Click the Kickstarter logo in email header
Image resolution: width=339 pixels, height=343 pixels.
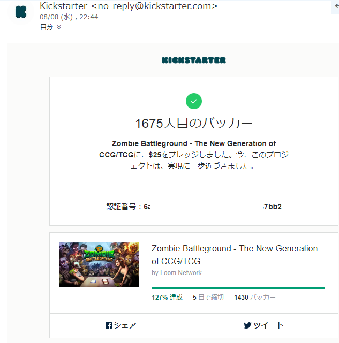pyautogui.click(x=193, y=60)
